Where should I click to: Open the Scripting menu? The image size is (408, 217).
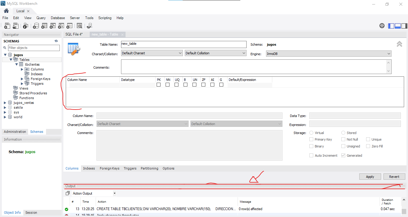click(x=105, y=18)
